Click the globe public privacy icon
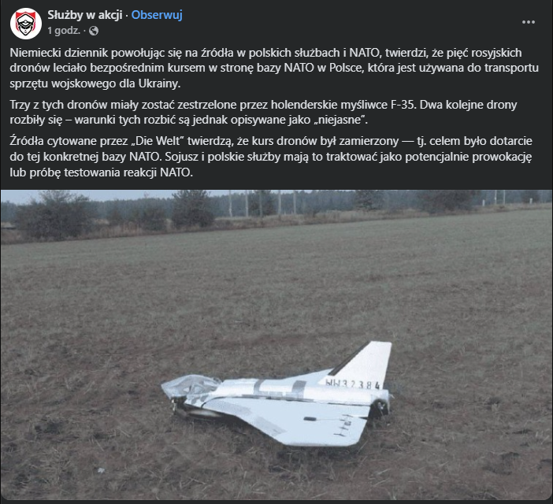Viewport: 553px width, 504px height. [94, 31]
